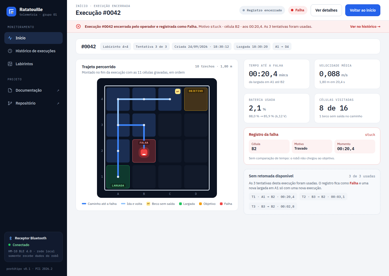Click the red robot marker in the FALHA cell
This screenshot has width=389, height=276.
point(144,153)
